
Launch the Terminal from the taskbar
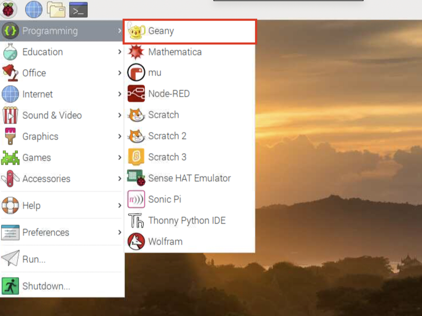[78, 10]
